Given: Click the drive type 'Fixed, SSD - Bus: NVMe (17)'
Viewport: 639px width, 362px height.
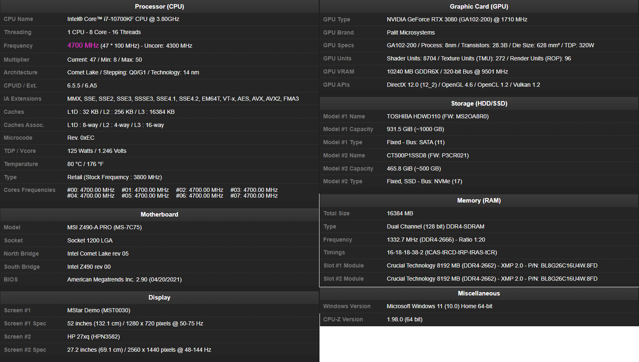Looking at the screenshot, I should 424,181.
